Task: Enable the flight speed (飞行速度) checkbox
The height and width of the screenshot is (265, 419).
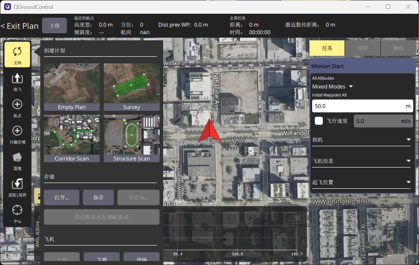Action: (319, 121)
